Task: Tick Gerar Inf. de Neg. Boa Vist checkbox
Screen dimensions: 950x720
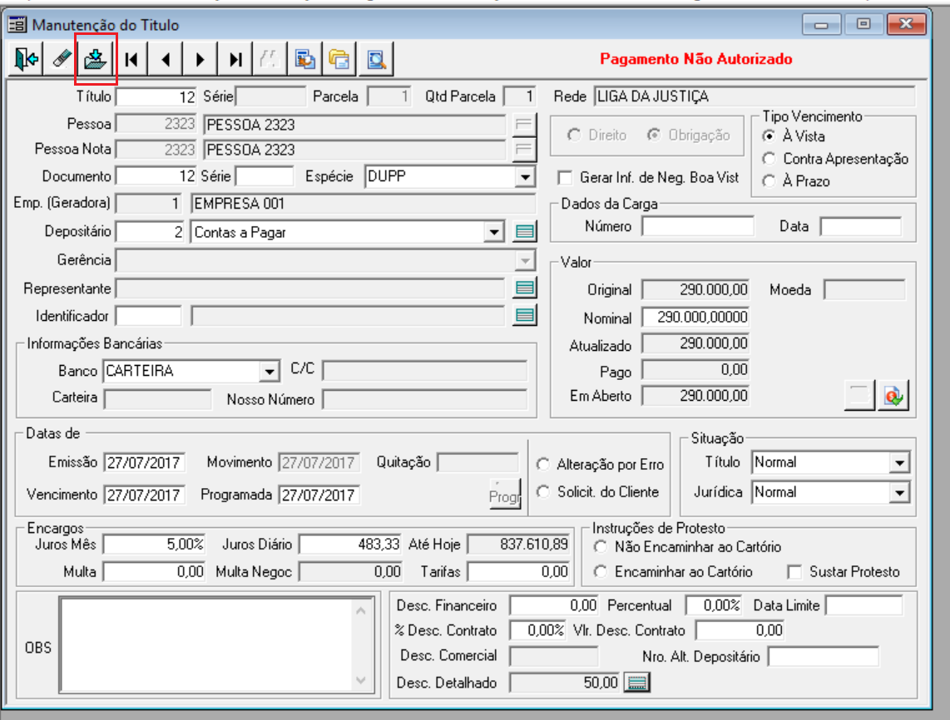Action: coord(565,178)
